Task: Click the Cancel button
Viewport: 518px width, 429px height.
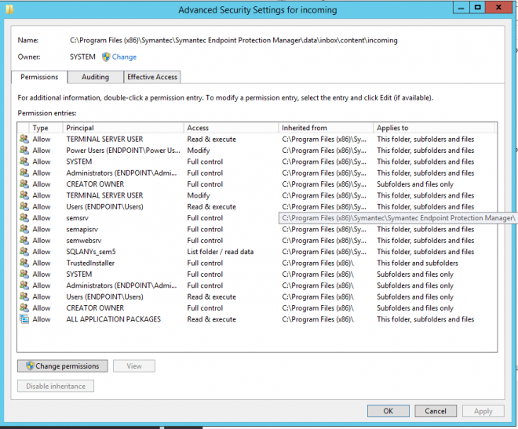Action: pos(436,411)
